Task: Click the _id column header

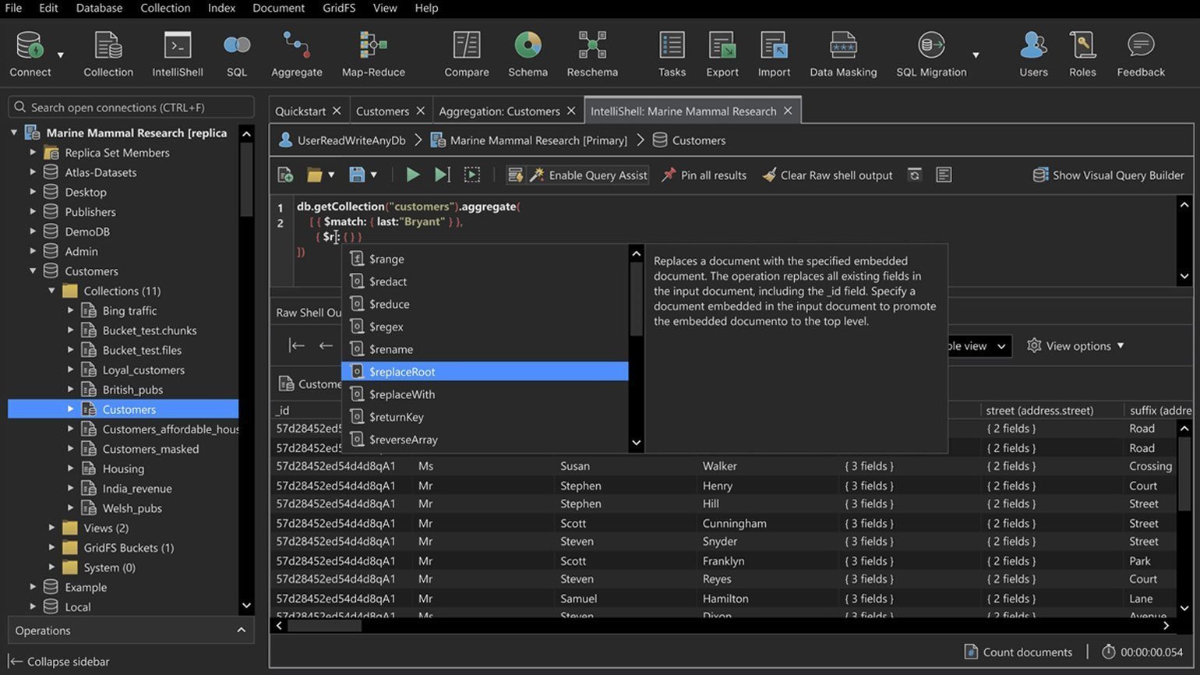Action: 282,410
